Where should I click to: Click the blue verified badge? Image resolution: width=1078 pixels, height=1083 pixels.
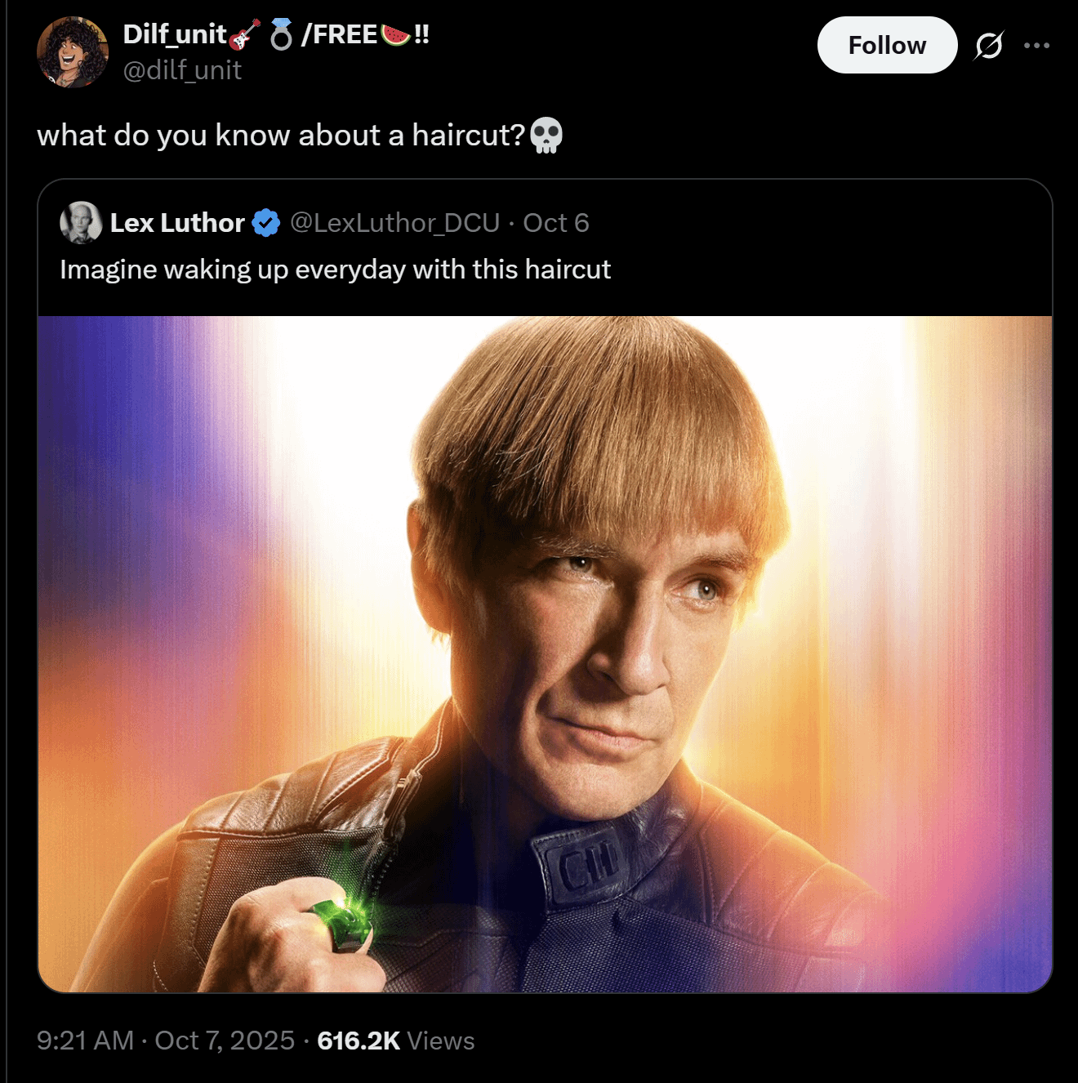click(x=266, y=223)
